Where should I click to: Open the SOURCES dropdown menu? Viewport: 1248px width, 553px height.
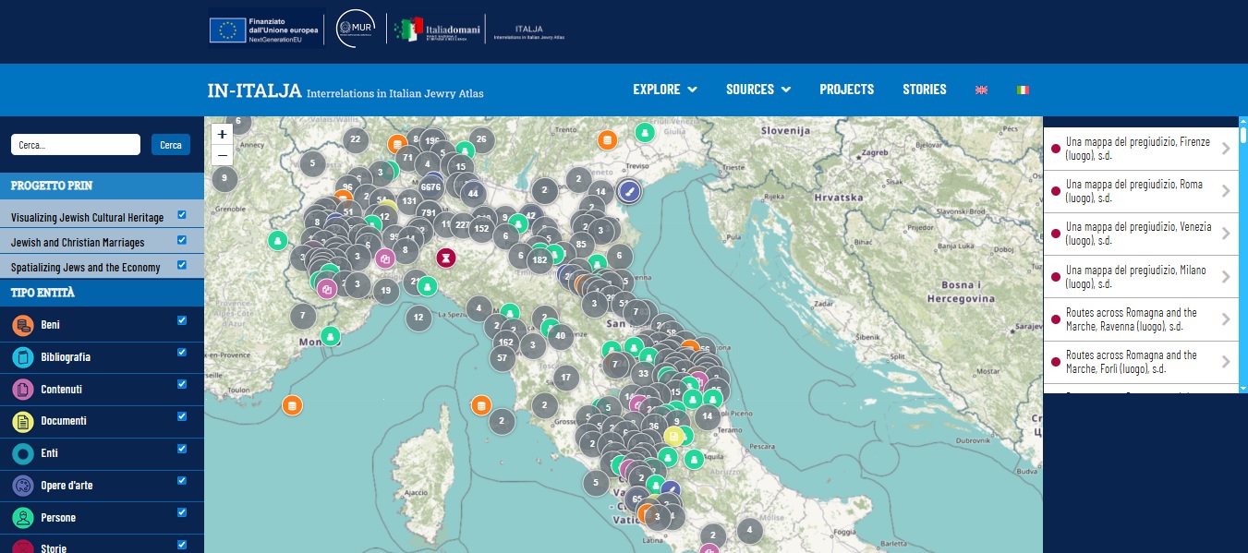[x=757, y=90]
